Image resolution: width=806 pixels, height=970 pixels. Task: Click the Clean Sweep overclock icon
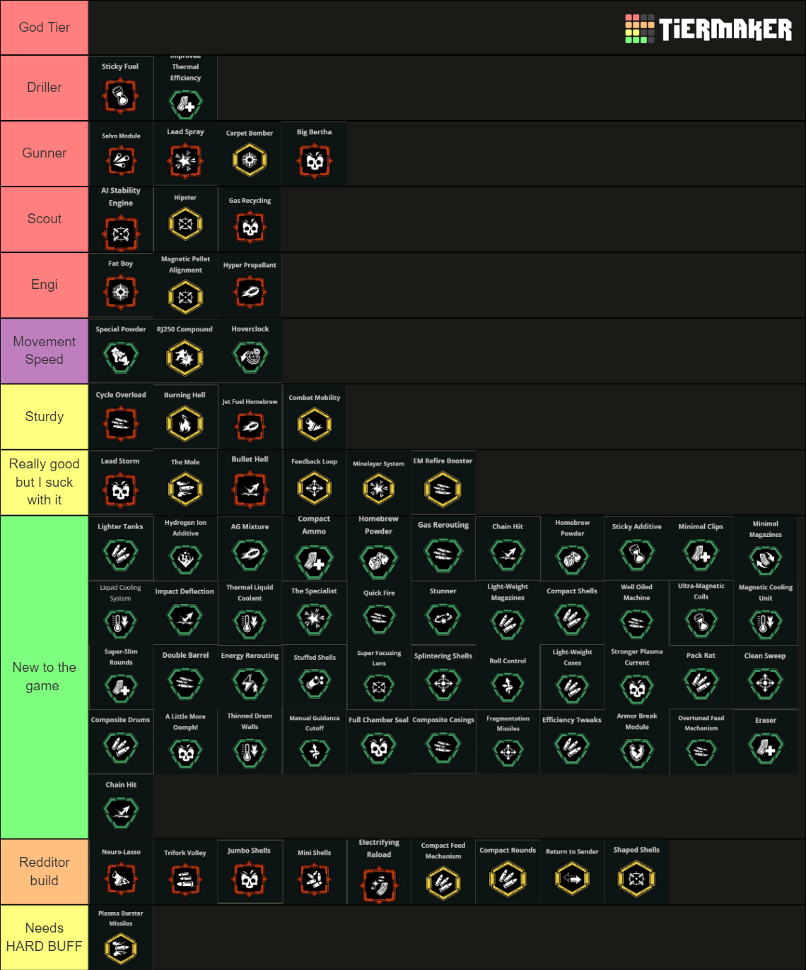pyautogui.click(x=765, y=685)
